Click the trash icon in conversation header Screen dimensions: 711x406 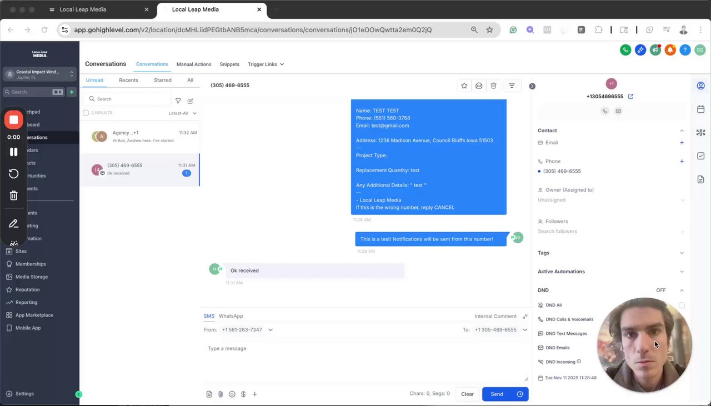click(x=493, y=86)
